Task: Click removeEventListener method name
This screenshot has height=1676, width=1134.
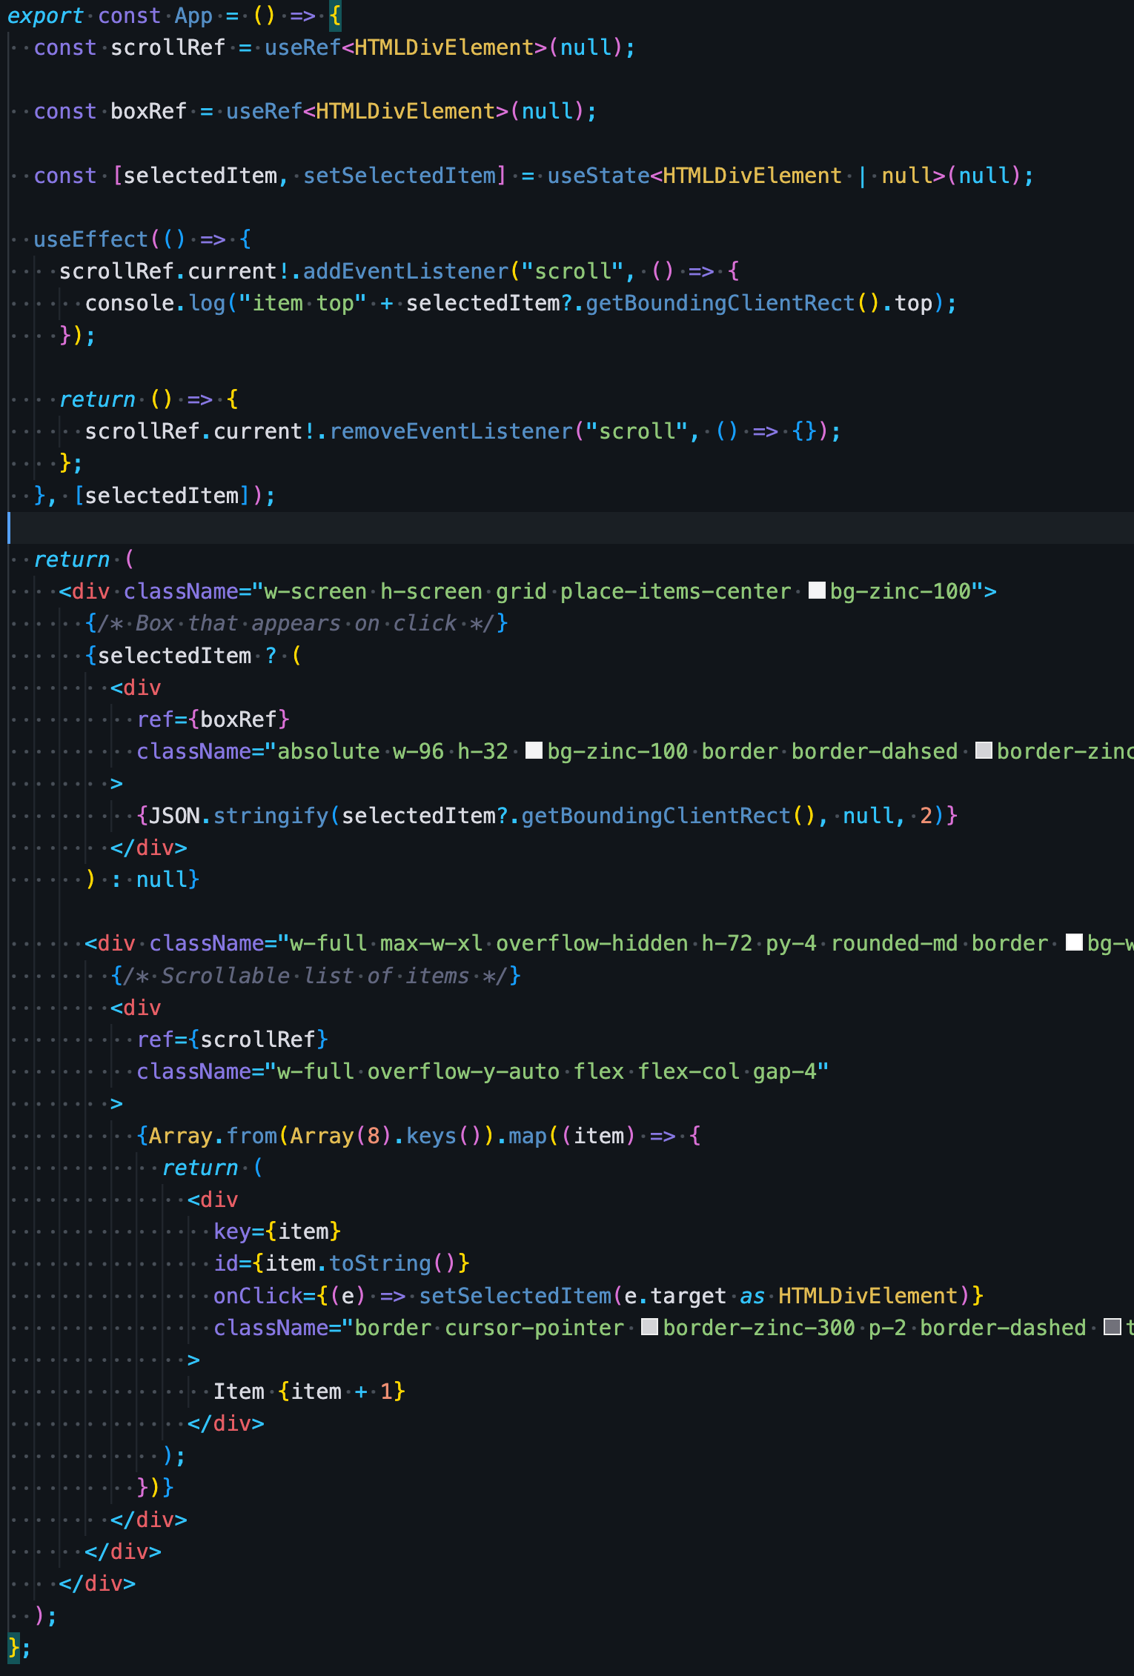Action: 451,431
